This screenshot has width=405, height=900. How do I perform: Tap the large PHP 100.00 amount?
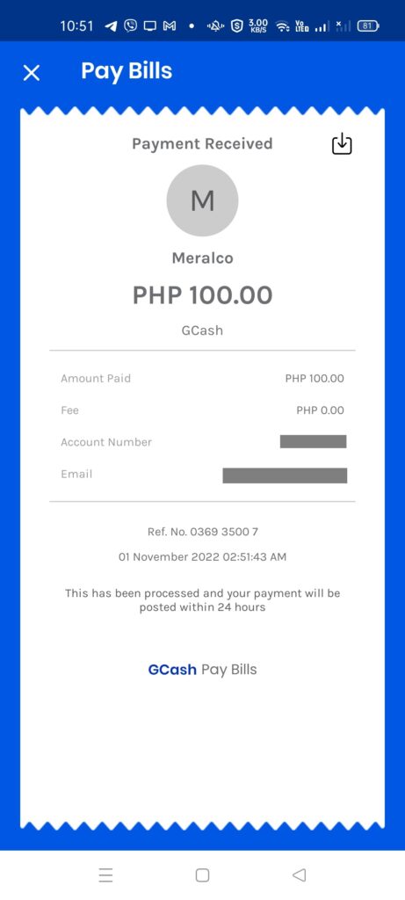coord(202,295)
